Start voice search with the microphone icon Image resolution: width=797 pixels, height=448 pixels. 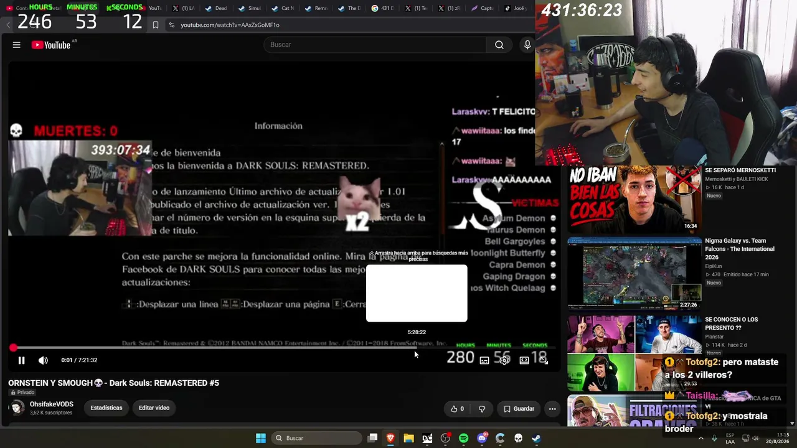[527, 45]
